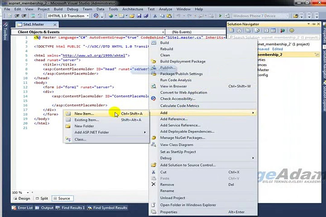Screen dimensions: 326x217
Task: Open the Output panel tab
Action: point(44,208)
